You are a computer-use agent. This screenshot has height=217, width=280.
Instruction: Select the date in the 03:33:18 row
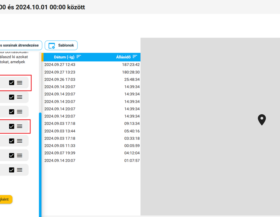coord(60,138)
